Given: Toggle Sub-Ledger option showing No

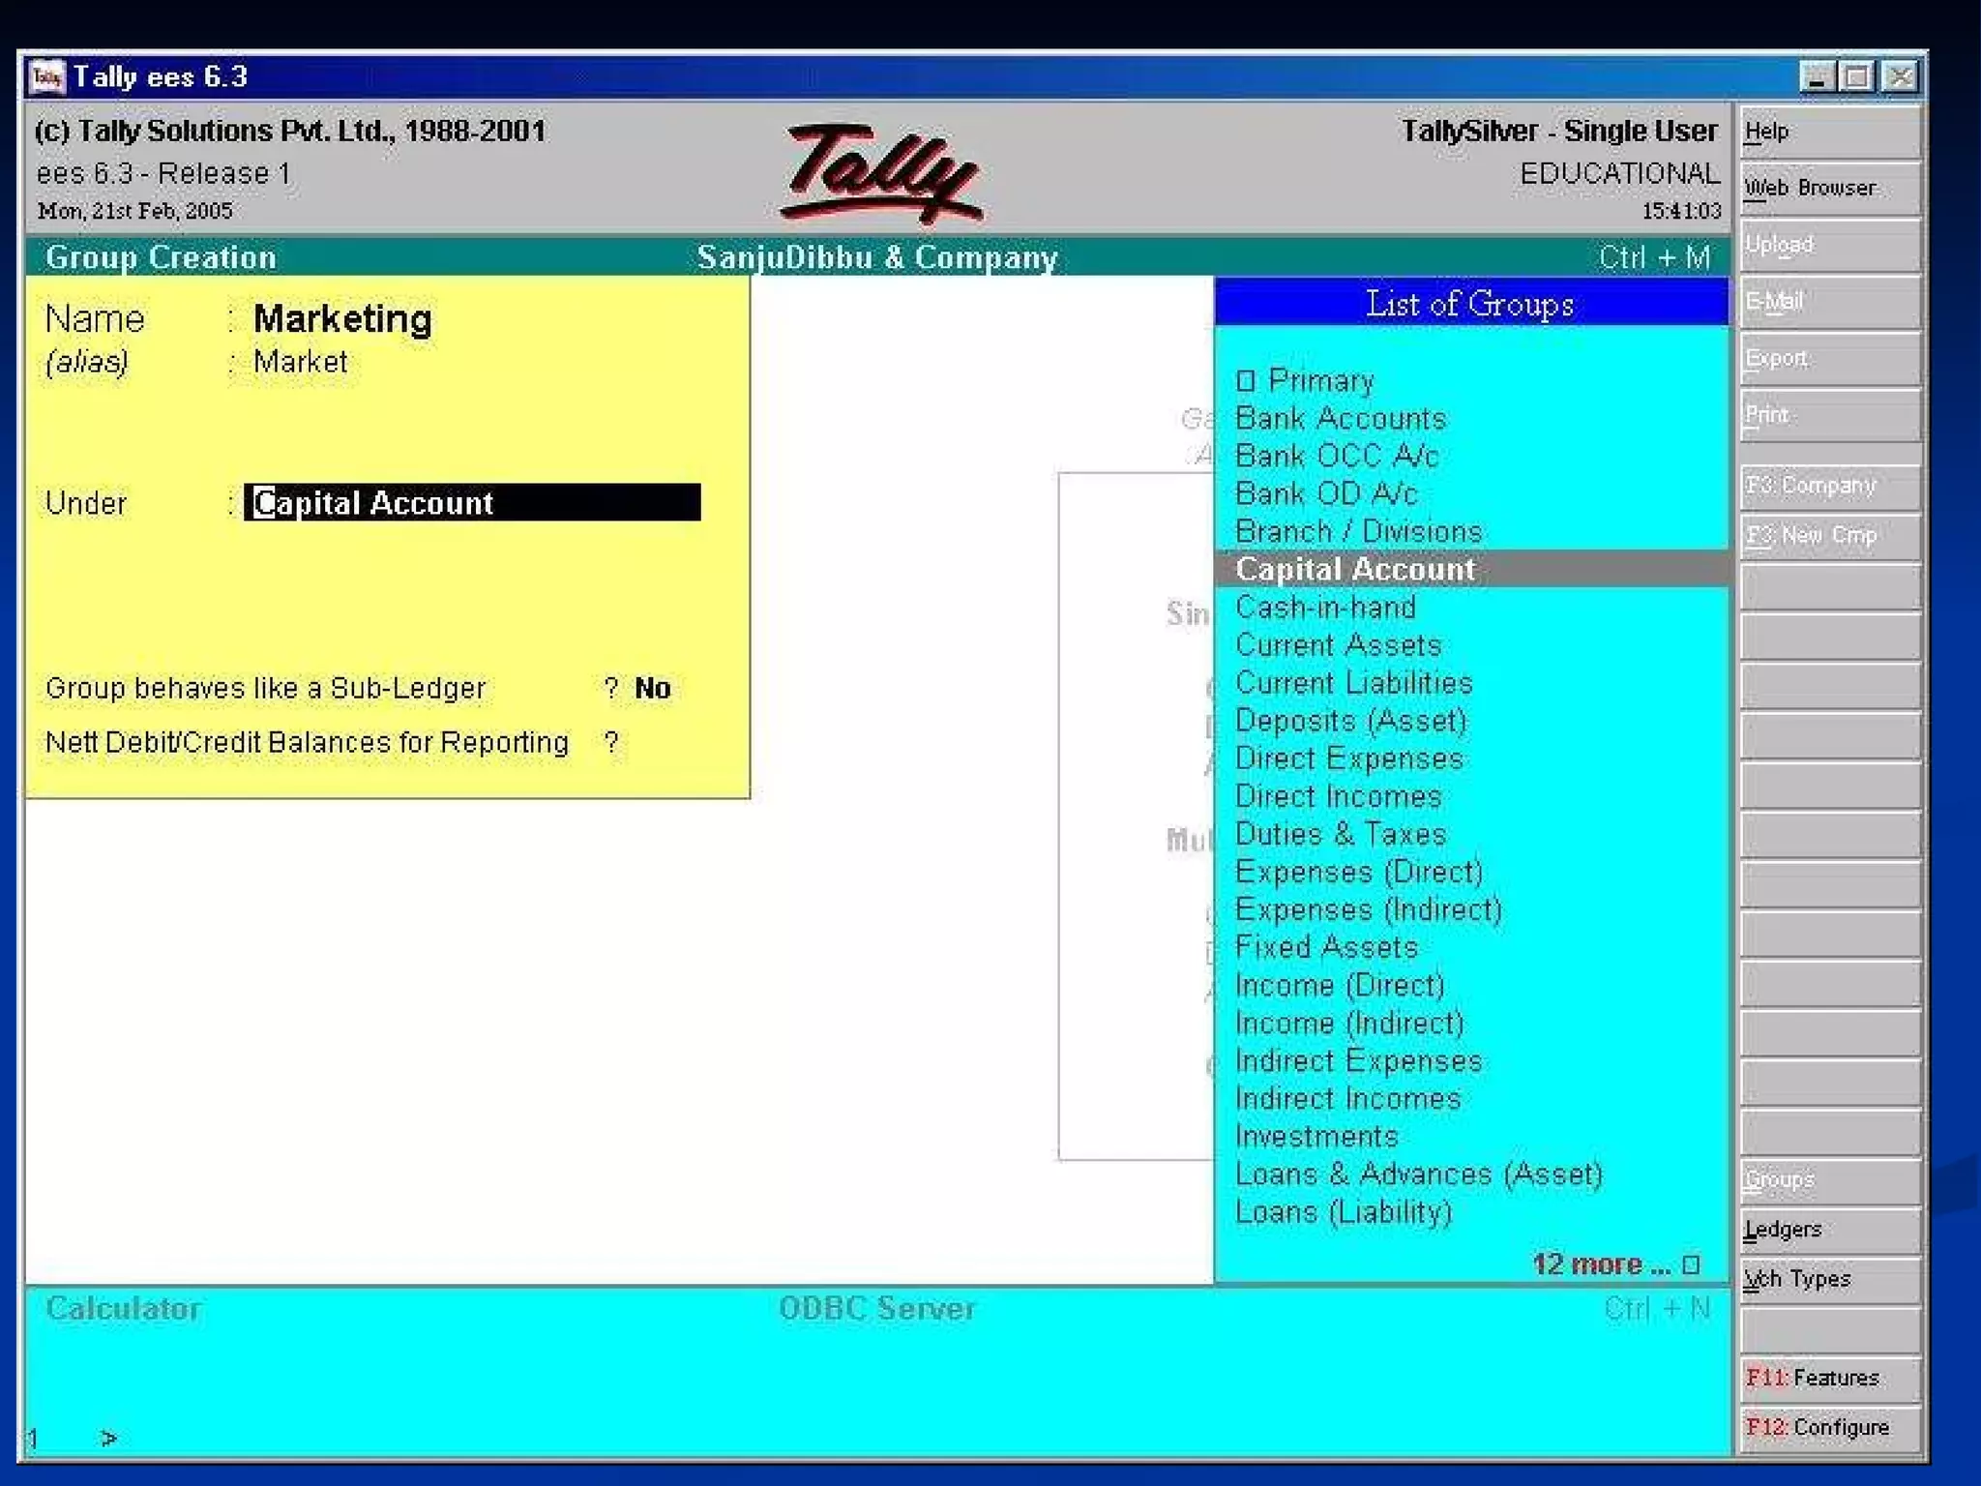Looking at the screenshot, I should pyautogui.click(x=652, y=688).
